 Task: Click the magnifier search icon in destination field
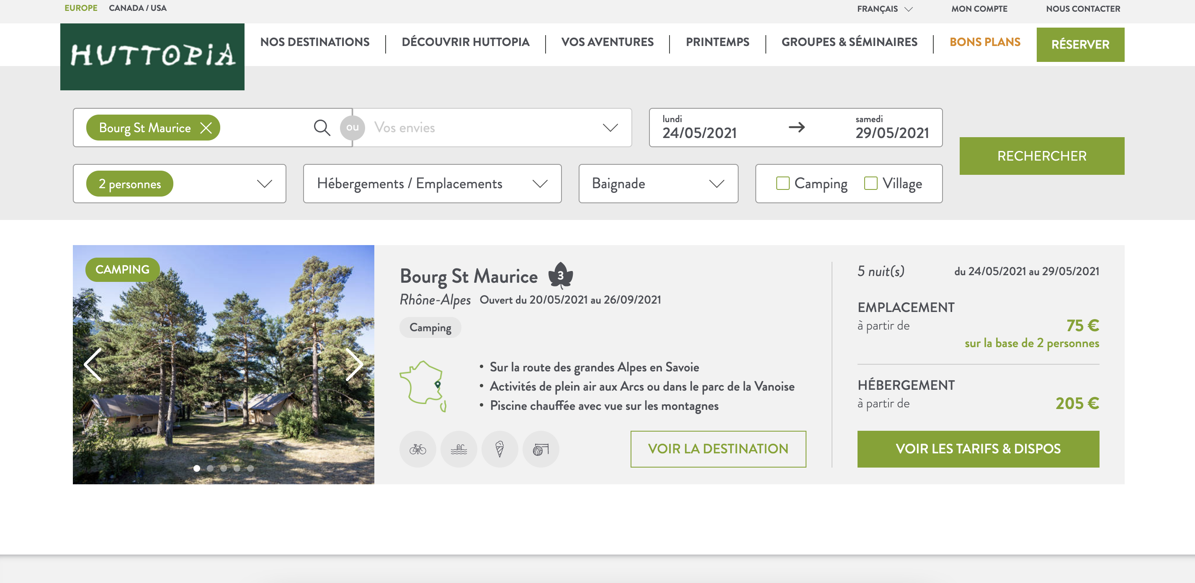(322, 128)
